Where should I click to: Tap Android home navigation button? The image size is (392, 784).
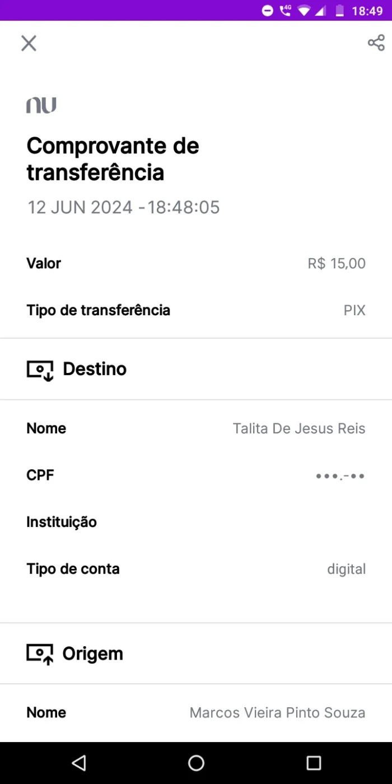click(196, 762)
